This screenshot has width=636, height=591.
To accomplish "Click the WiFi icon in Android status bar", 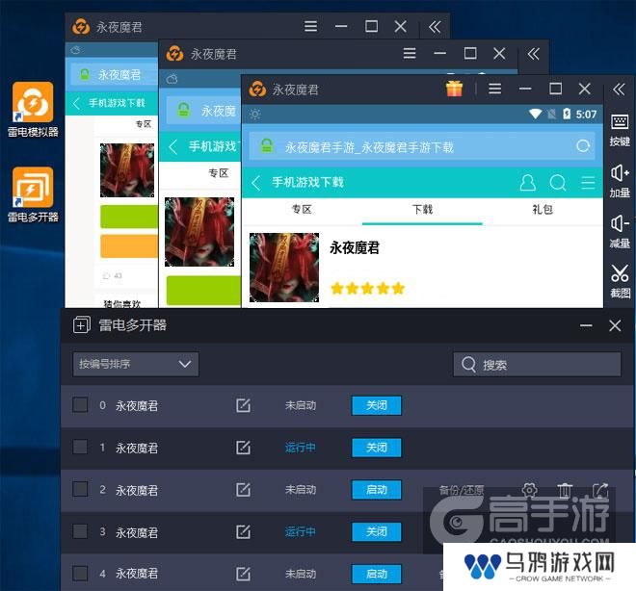I will (535, 115).
